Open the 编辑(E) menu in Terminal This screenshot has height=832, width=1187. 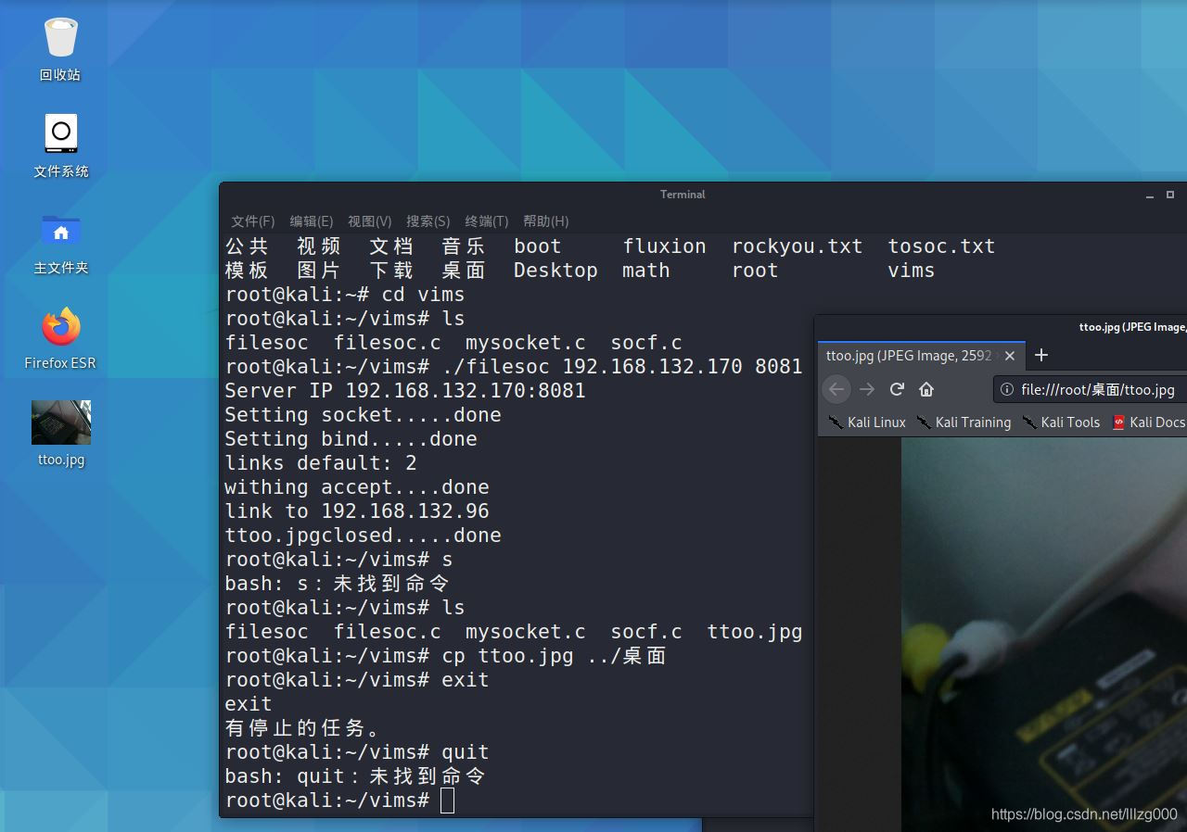[312, 221]
